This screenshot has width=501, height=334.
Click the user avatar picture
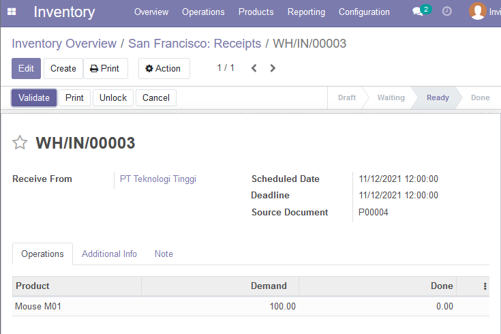[477, 11]
